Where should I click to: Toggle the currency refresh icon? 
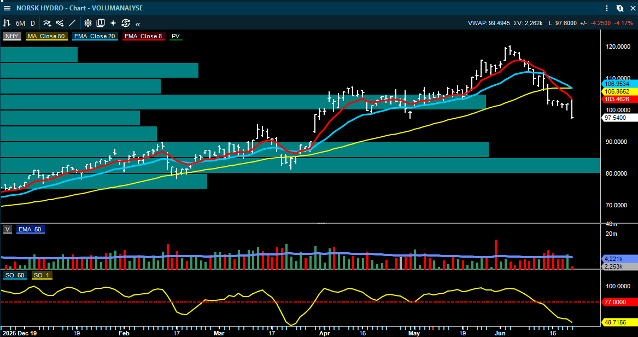(x=125, y=23)
